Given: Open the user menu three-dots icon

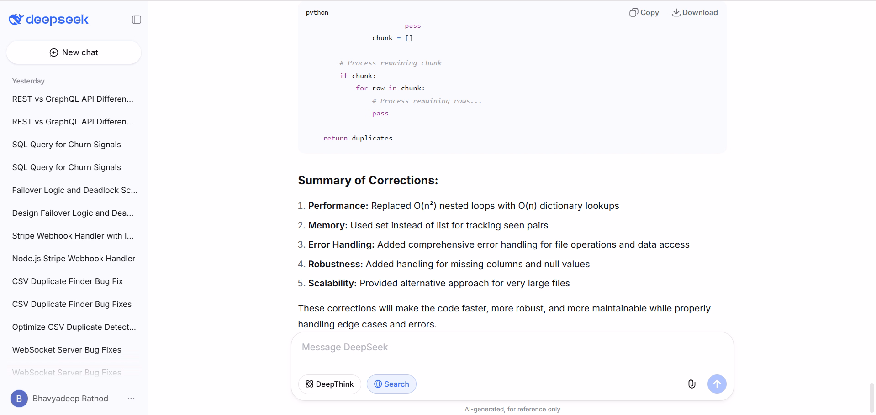Looking at the screenshot, I should point(131,399).
